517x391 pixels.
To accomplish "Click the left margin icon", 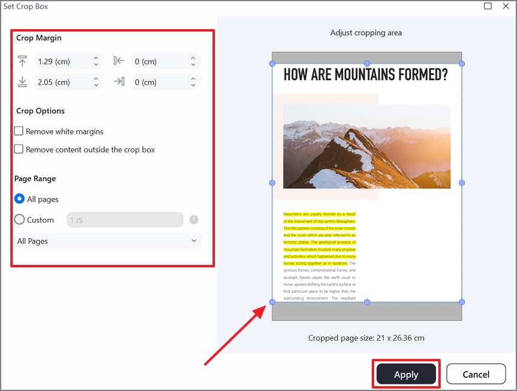I will (x=119, y=61).
